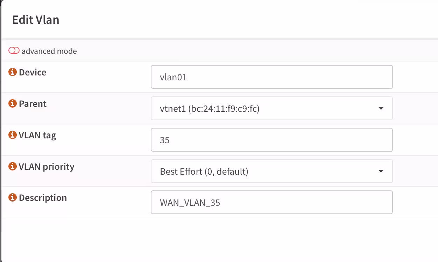Open the Best Effort priority dropdown

(x=271, y=171)
